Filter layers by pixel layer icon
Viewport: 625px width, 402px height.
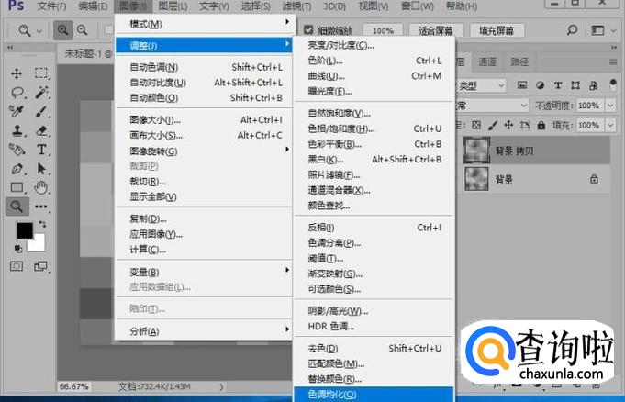(522, 85)
